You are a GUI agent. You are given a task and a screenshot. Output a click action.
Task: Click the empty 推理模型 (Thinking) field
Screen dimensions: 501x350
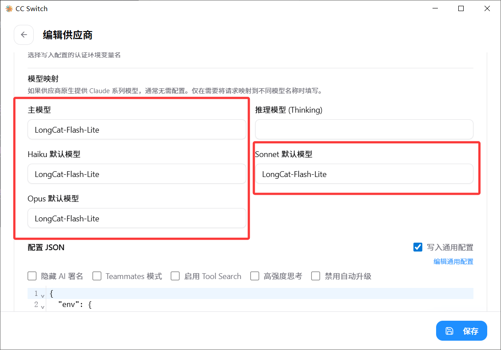pos(364,130)
